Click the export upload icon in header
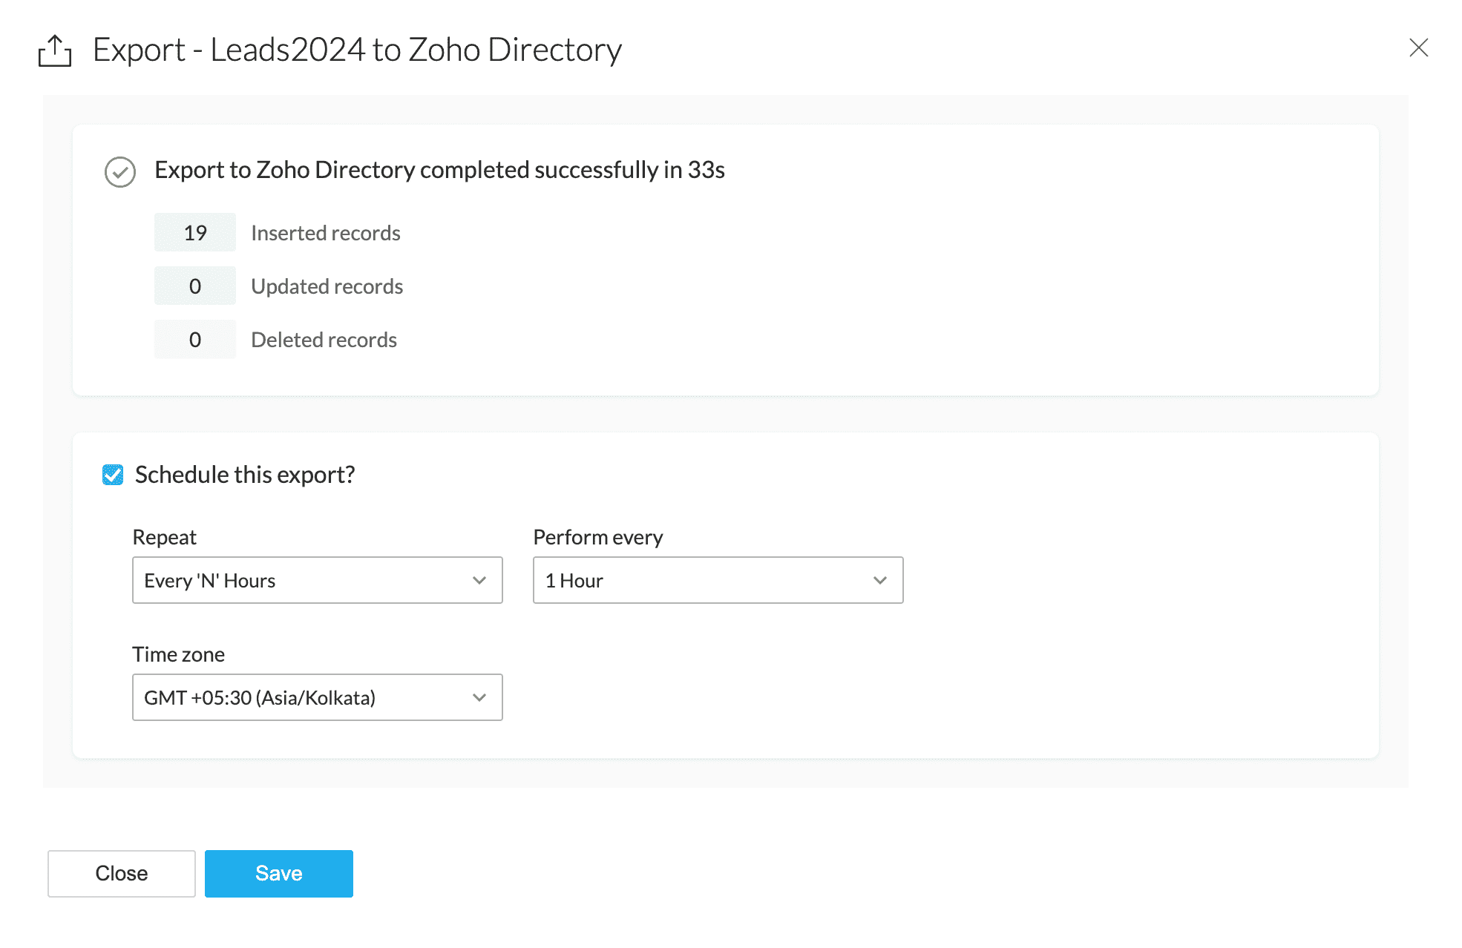The width and height of the screenshot is (1462, 948). pyautogui.click(x=55, y=50)
